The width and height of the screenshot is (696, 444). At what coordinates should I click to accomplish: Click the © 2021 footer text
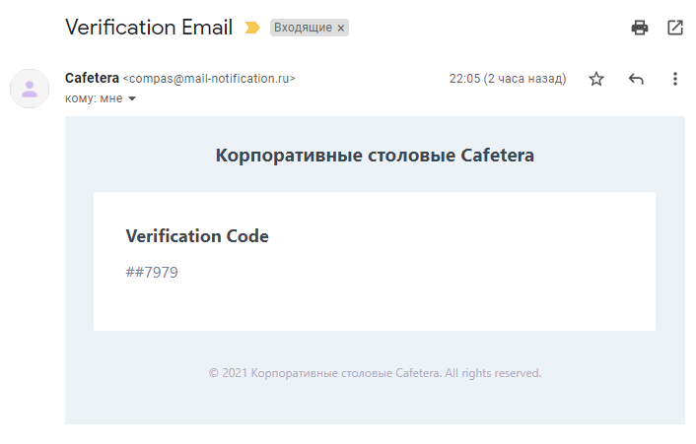click(x=375, y=373)
